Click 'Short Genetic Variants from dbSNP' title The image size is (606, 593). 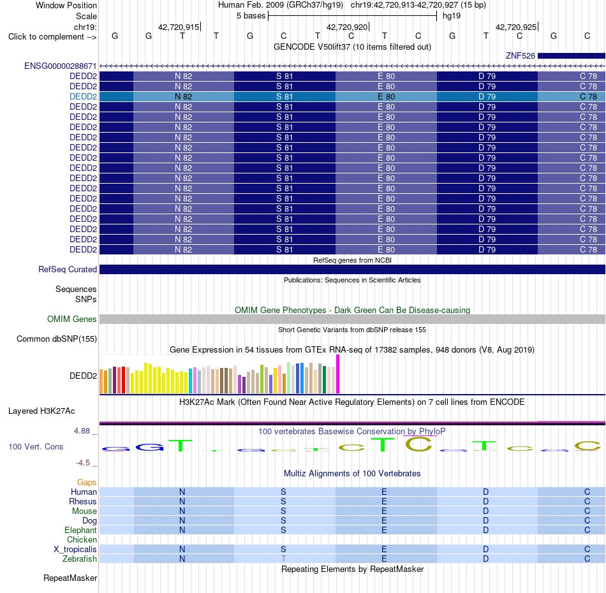tap(352, 330)
